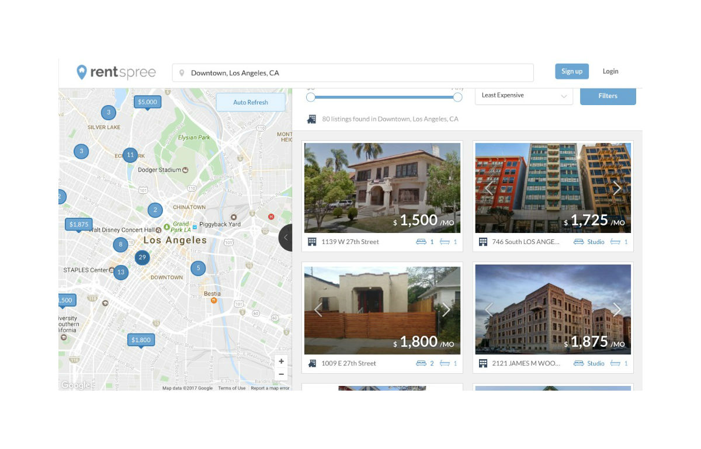Image resolution: width=701 pixels, height=449 pixels.
Task: Open the Terms of Use link
Action: (232, 388)
